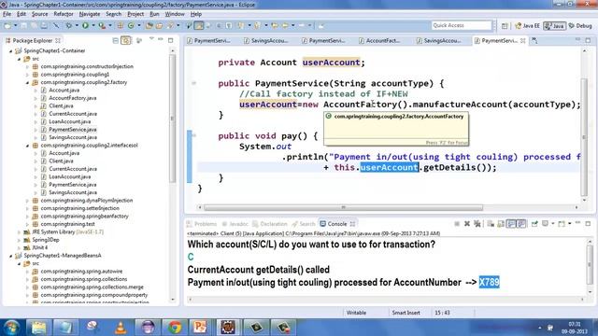The height and width of the screenshot is (336, 598).
Task: Open AccountFactory.java in Package Explorer
Action: pos(73,98)
